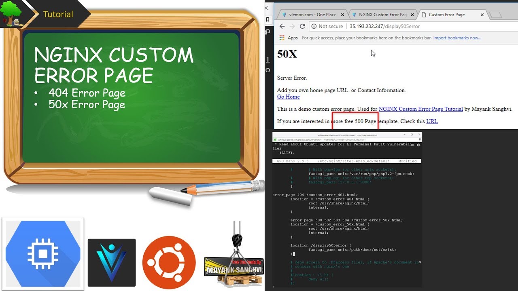This screenshot has height=291, width=518.
Task: Maximize the SSH terminal window
Action: pos(412,134)
